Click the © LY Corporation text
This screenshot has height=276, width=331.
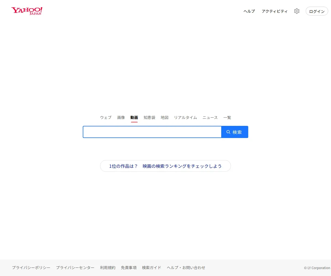click(317, 268)
